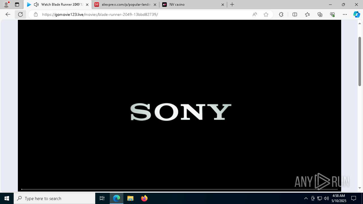Launch Firefox from the taskbar
Viewport: 363px width, 204px height.
[144, 198]
